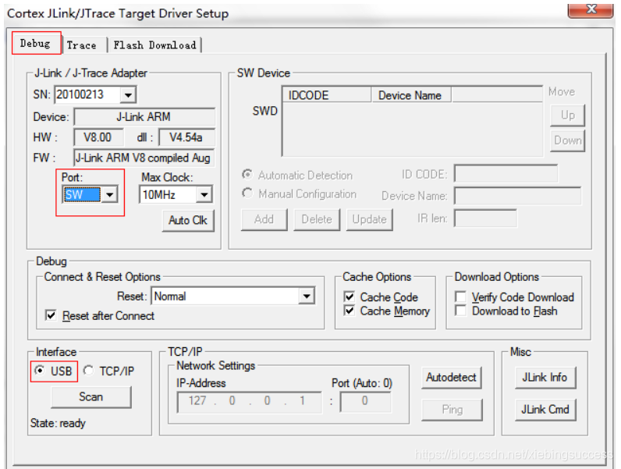Open the Trace tab
621x469 pixels.
click(82, 45)
